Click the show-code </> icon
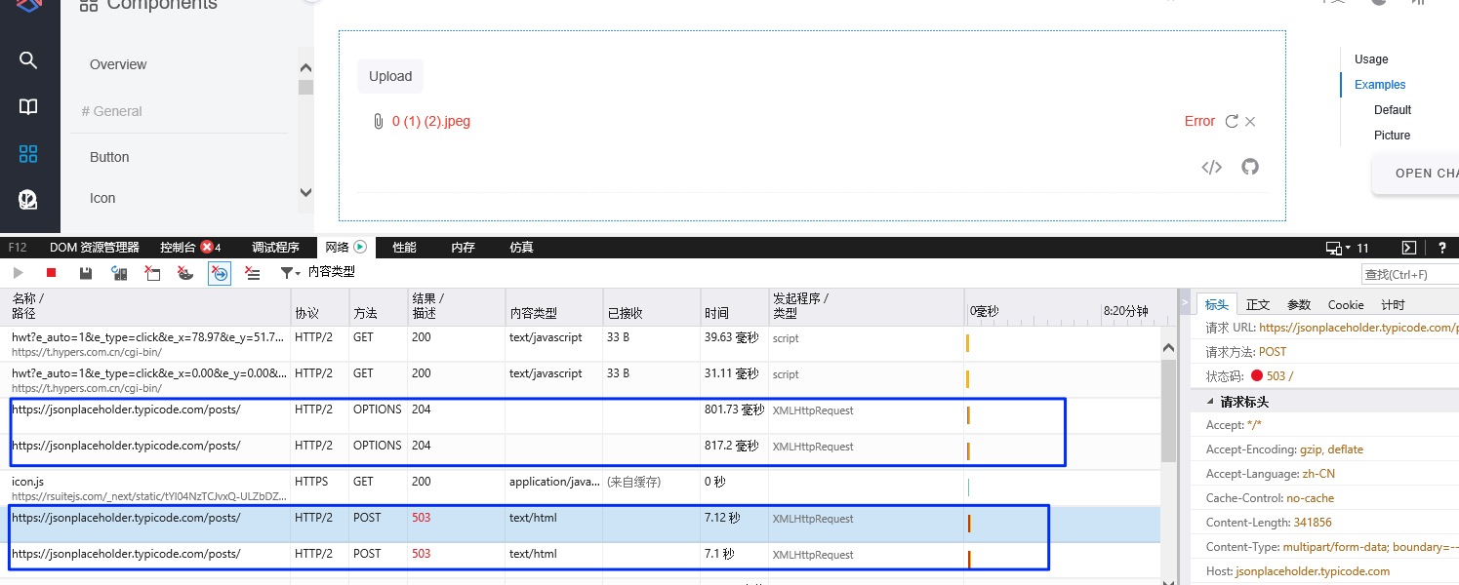 click(x=1211, y=167)
